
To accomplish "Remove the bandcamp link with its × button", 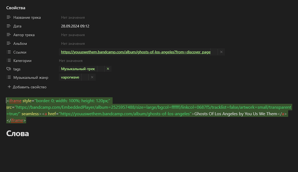I will click(221, 52).
